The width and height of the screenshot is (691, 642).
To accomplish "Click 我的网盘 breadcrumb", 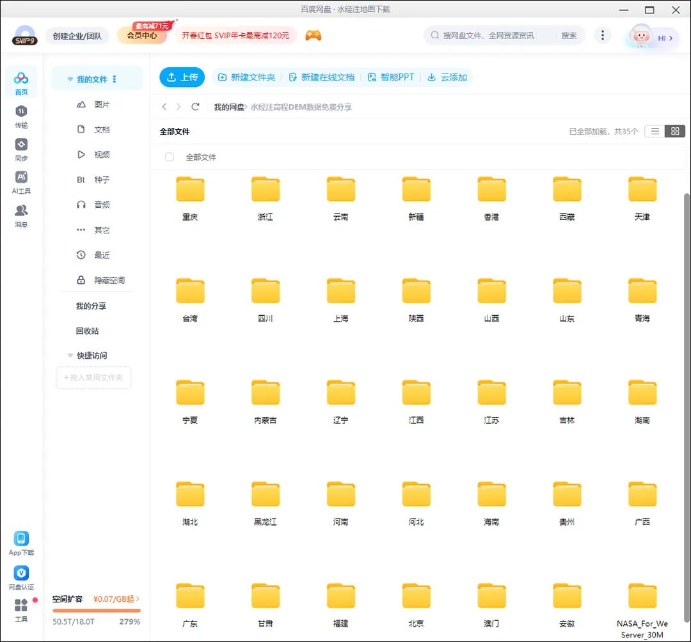I will pos(228,107).
